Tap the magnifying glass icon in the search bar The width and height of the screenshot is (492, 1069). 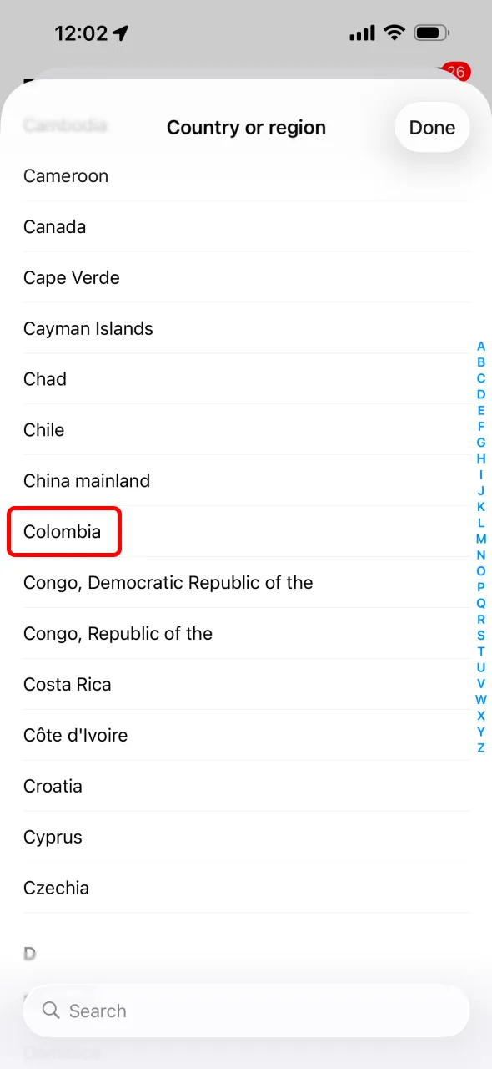[x=51, y=1011]
